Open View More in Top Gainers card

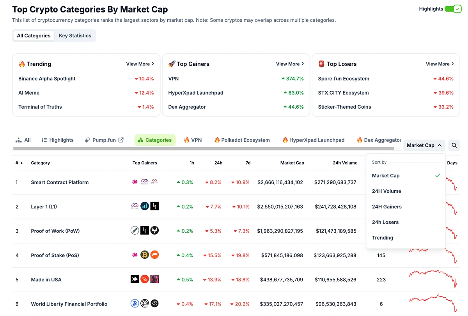(290, 64)
